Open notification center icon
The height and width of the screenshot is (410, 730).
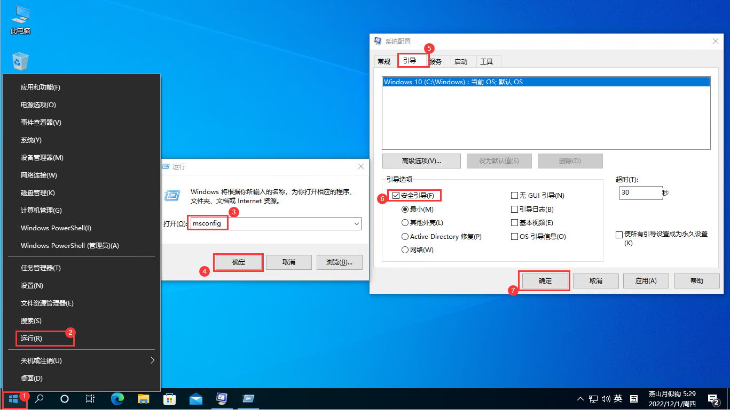tap(713, 399)
